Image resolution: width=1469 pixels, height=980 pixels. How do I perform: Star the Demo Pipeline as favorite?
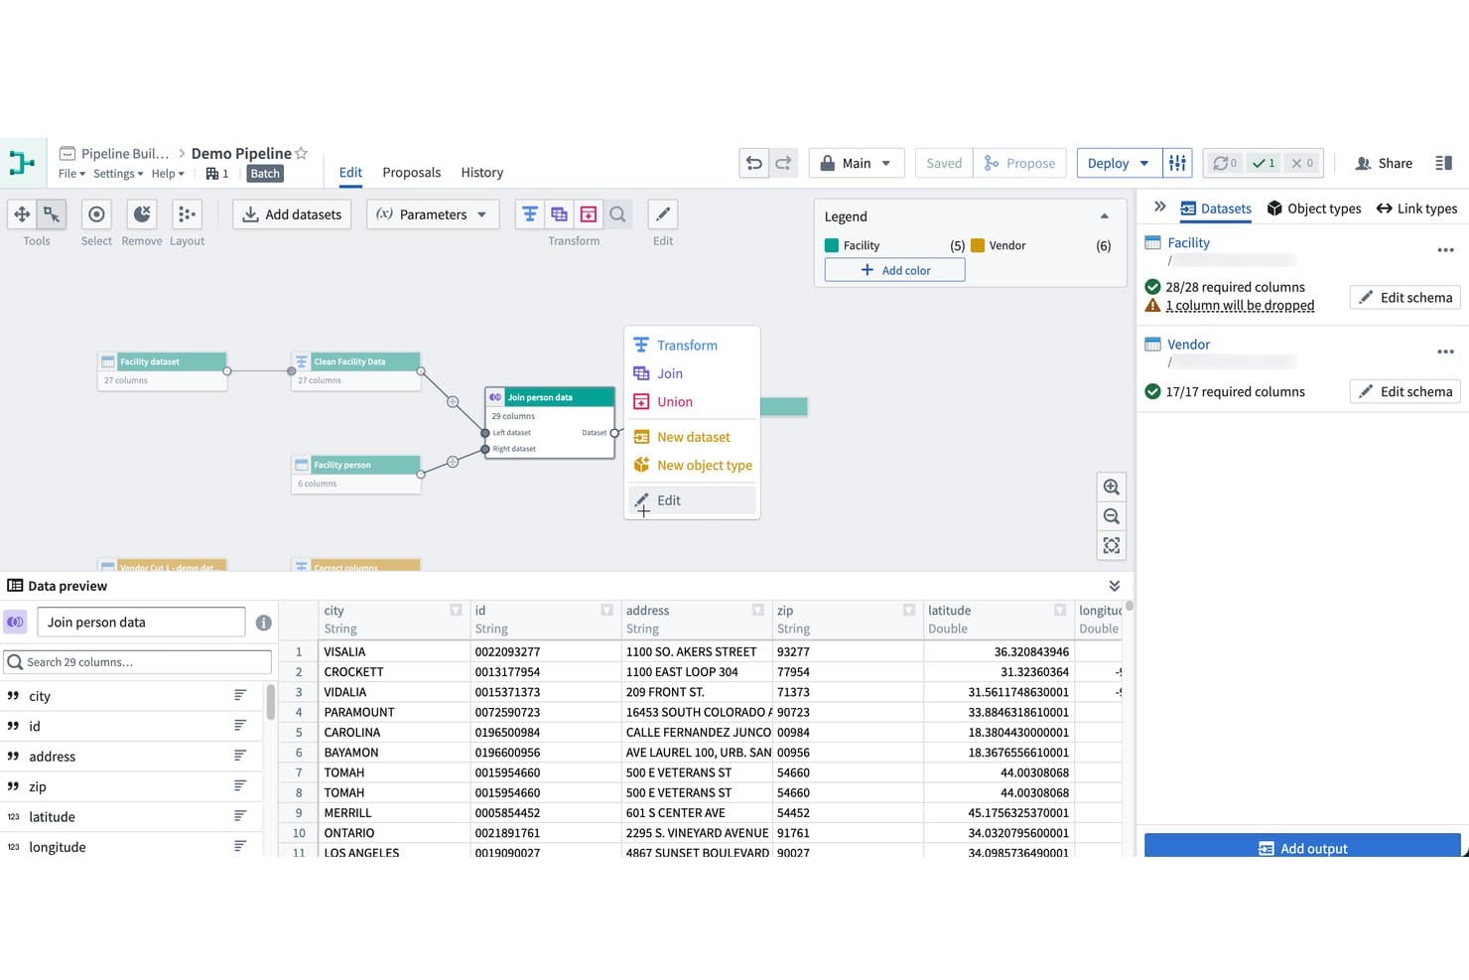(302, 153)
